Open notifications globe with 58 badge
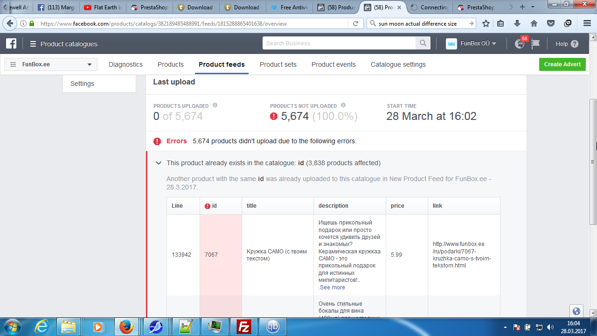597x336 pixels. coord(520,43)
